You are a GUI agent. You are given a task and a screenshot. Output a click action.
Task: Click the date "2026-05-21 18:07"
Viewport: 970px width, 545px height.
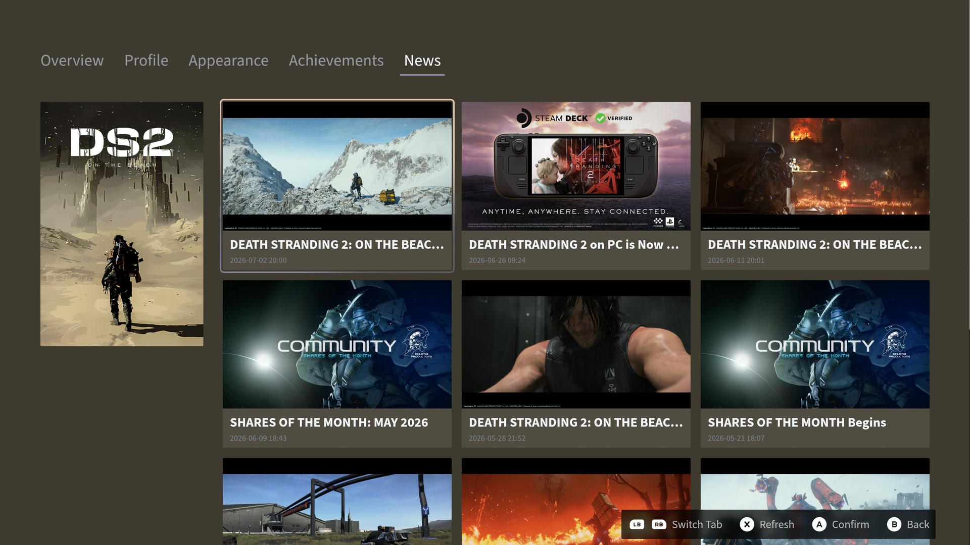pyautogui.click(x=736, y=438)
